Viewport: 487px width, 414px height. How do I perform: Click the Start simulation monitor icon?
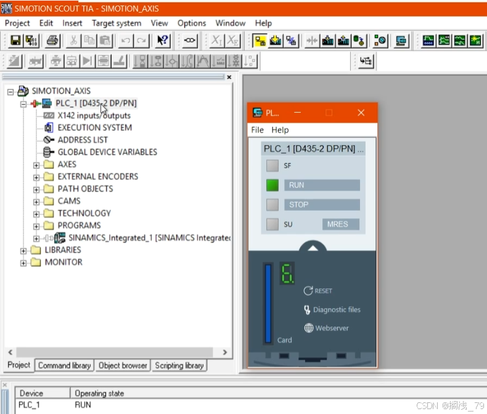(401, 40)
